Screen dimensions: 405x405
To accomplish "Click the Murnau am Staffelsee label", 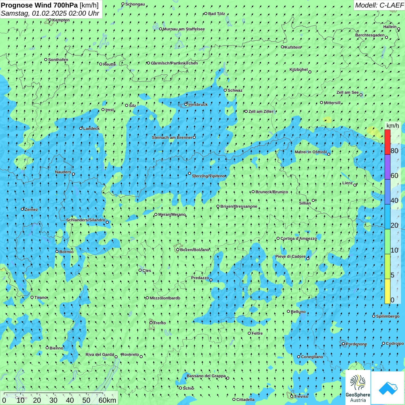I will (184, 29).
